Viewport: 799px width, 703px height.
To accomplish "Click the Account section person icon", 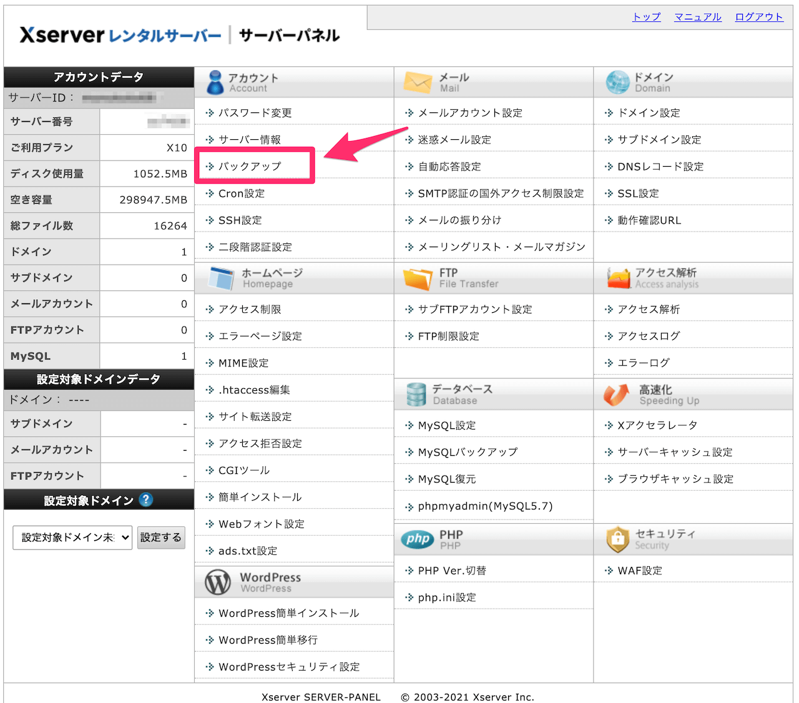I will [x=215, y=82].
